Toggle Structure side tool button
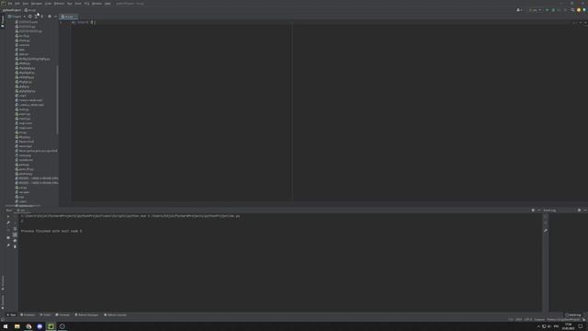 tap(3, 282)
